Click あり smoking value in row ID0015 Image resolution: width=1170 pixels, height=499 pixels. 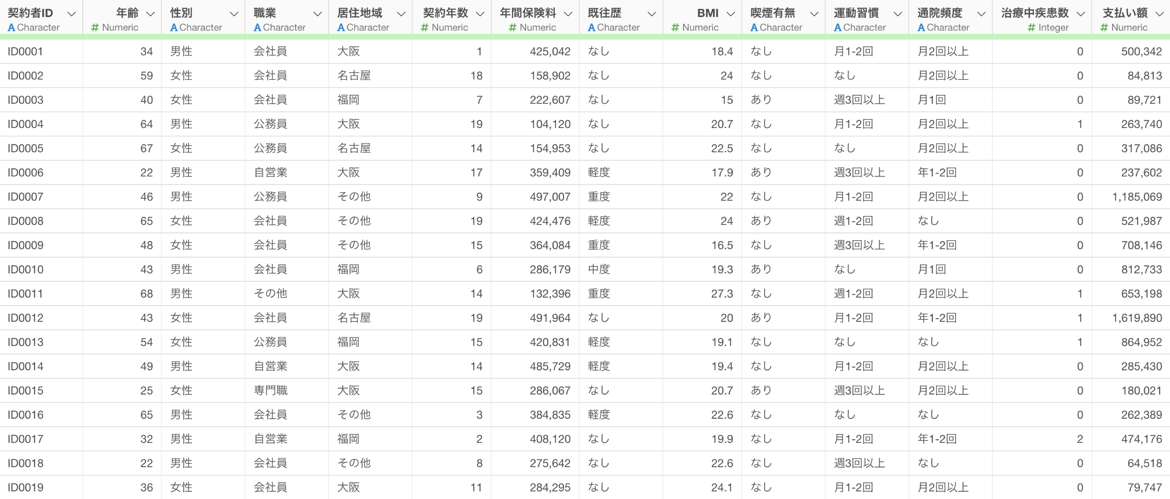tap(761, 390)
